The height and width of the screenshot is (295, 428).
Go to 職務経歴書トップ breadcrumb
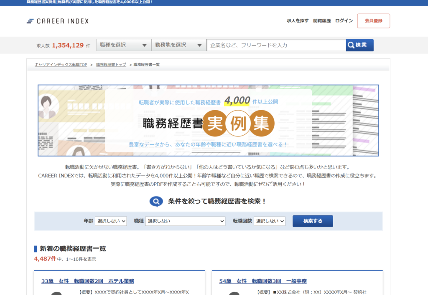point(111,65)
